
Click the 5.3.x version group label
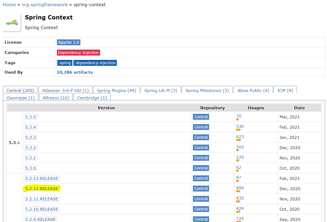[14, 142]
